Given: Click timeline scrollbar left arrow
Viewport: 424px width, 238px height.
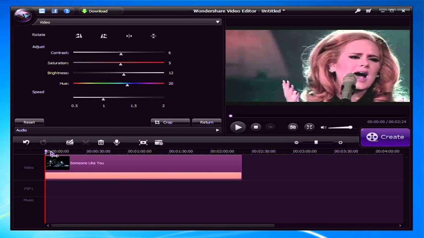Looking at the screenshot, I should (x=48, y=225).
